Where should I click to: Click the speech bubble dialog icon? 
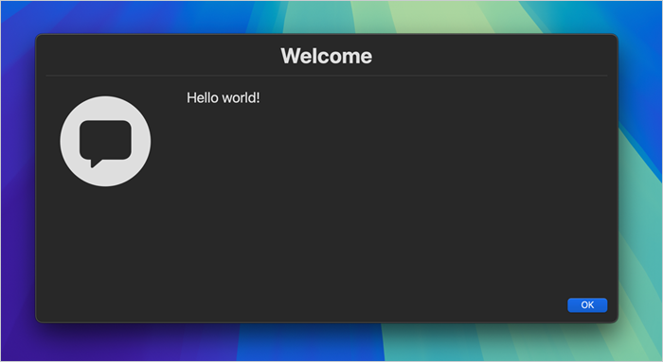coord(105,142)
